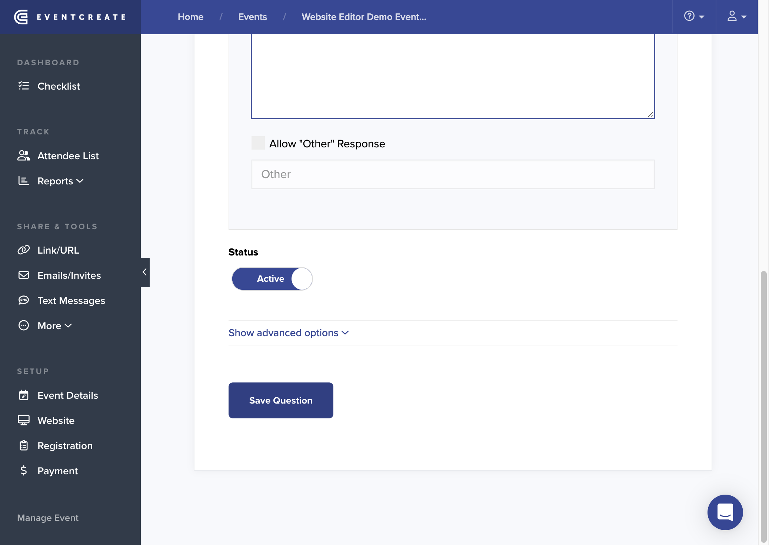
Task: Open the live chat bubble widget
Action: [x=725, y=512]
